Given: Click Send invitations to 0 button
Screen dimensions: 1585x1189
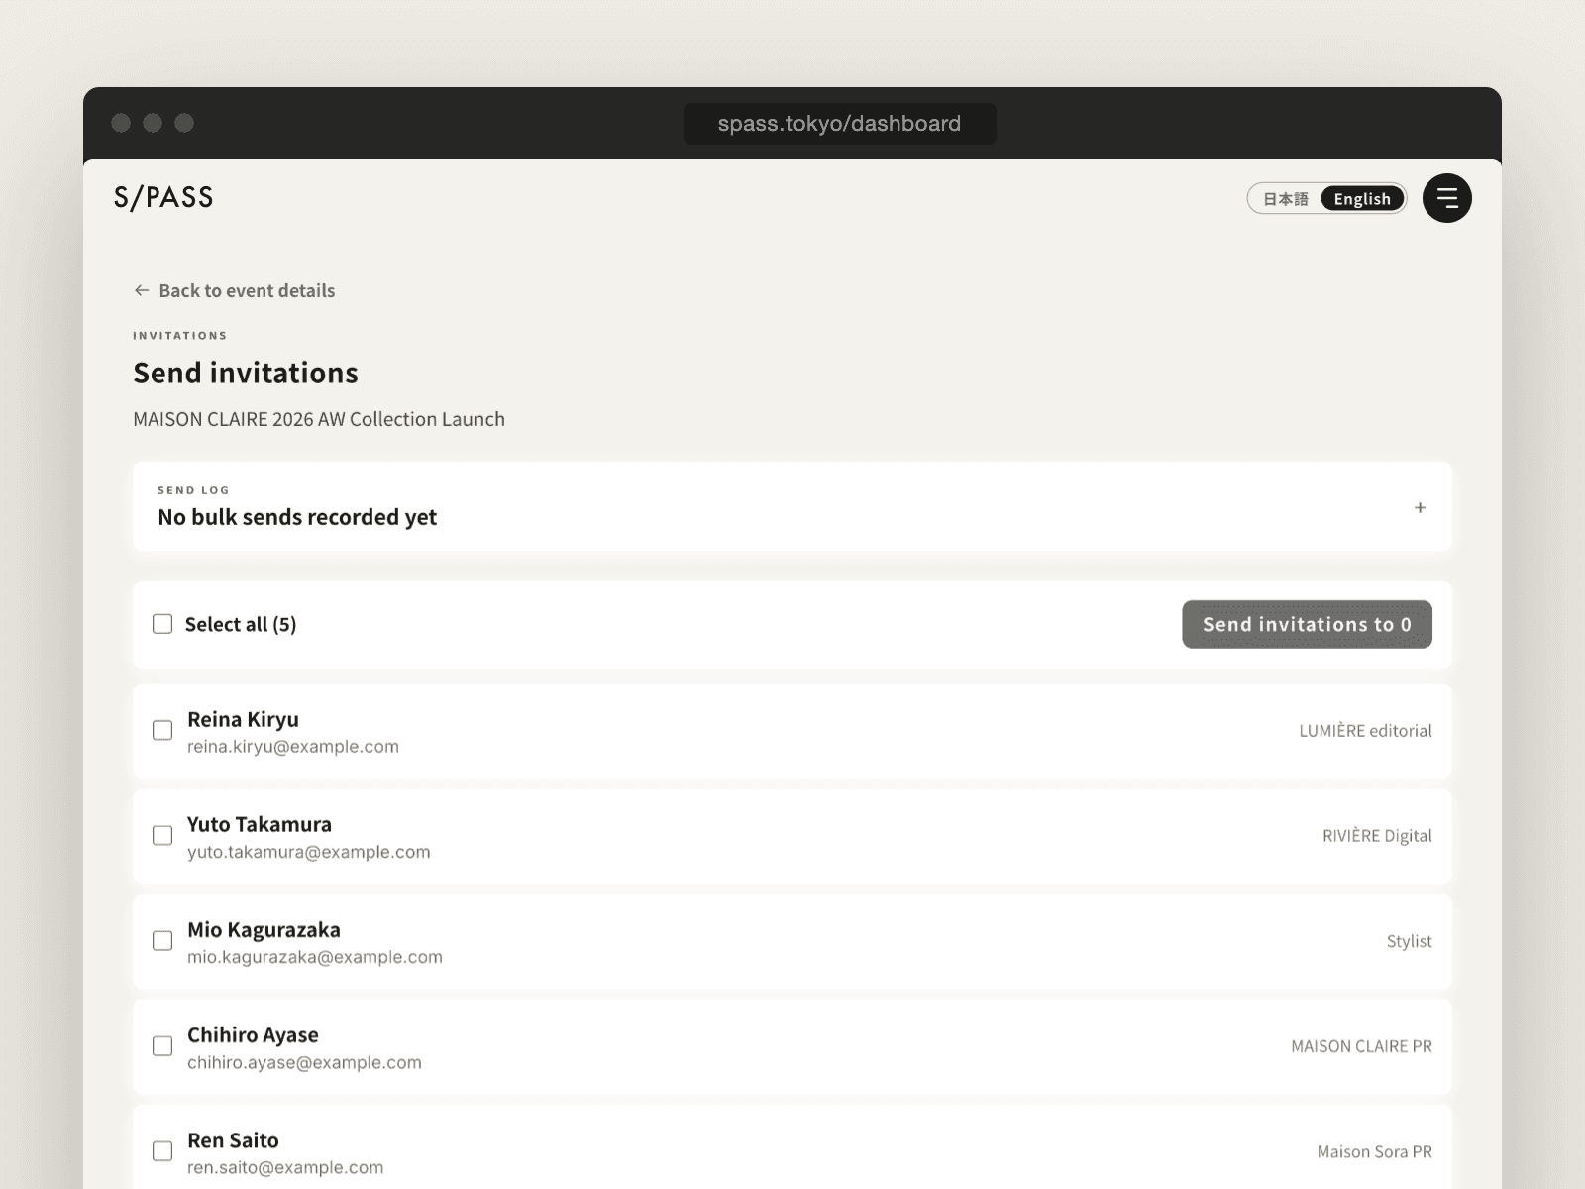Looking at the screenshot, I should (x=1307, y=624).
